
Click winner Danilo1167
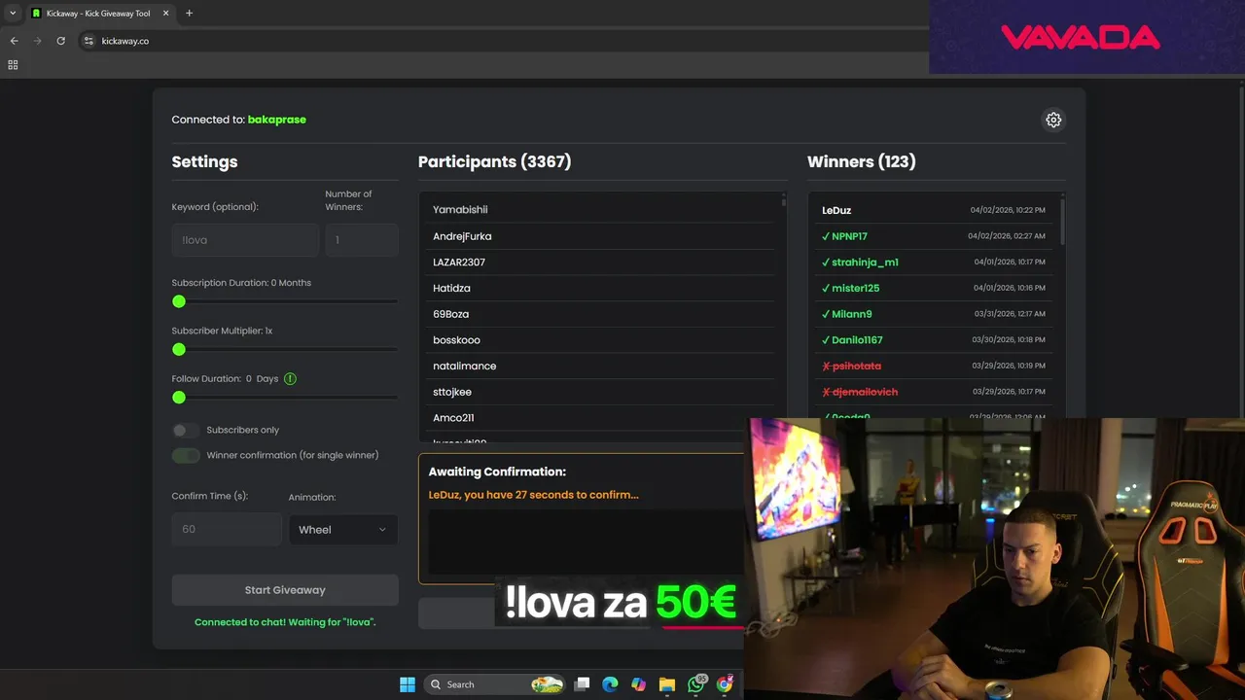(857, 340)
